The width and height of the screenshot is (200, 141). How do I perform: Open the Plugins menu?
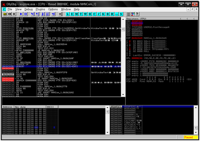point(40,9)
